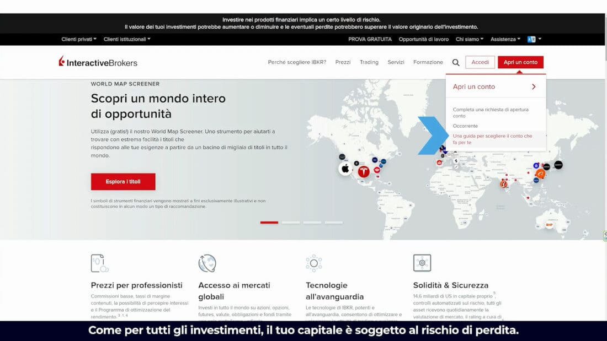Click the Accedi login button
This screenshot has width=607, height=341.
pyautogui.click(x=480, y=62)
